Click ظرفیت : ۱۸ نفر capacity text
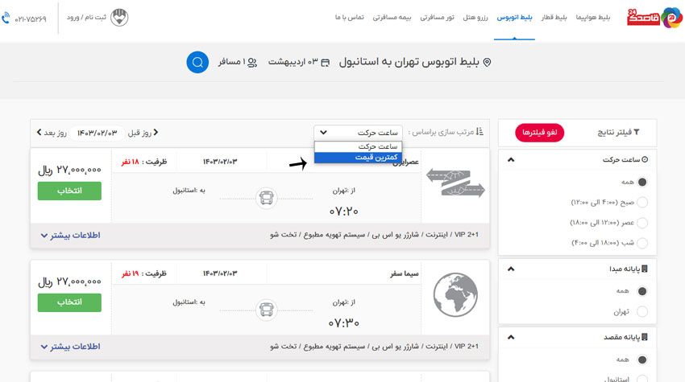The width and height of the screenshot is (685, 382). point(143,162)
